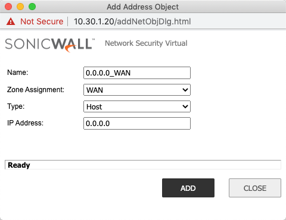Click the "Network Security Virtual" heading text
Image resolution: width=286 pixels, height=220 pixels.
[146, 43]
